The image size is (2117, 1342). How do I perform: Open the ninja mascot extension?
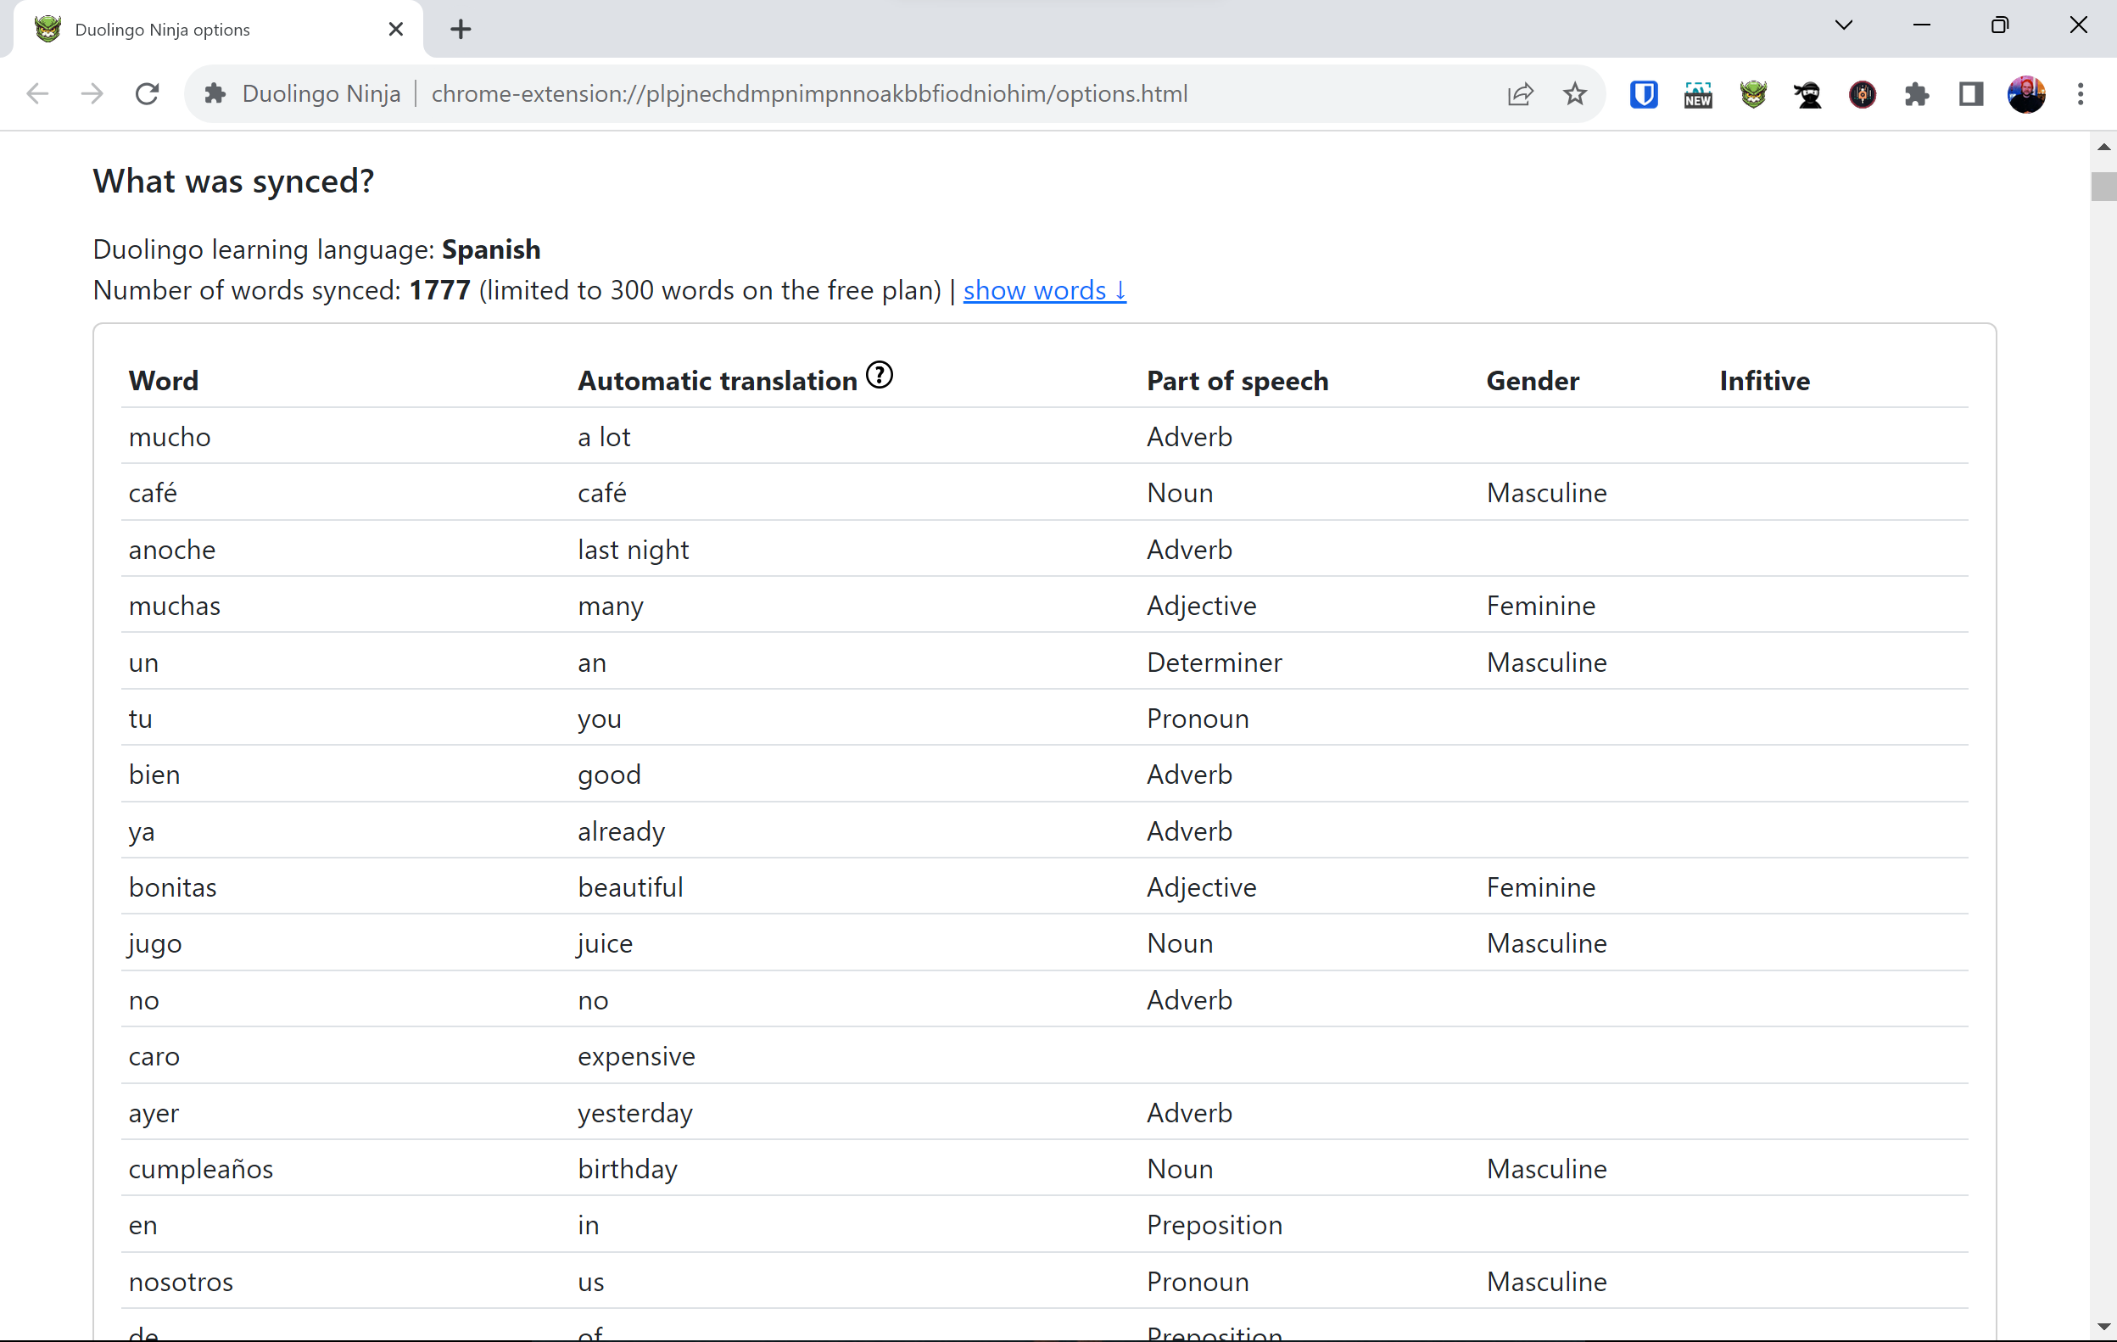1808,94
